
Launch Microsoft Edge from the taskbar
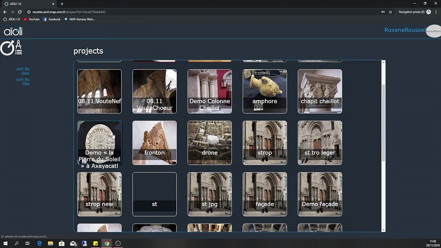[x=39, y=244]
